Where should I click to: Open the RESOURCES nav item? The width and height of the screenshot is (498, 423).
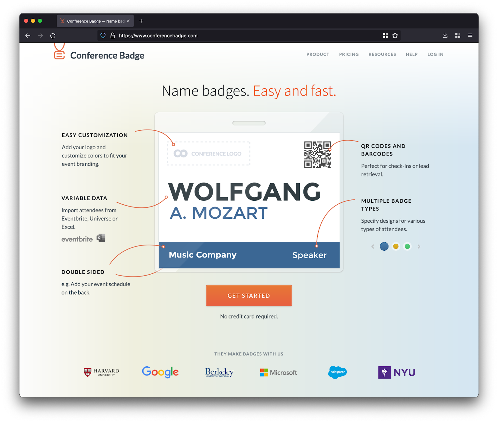(x=382, y=54)
